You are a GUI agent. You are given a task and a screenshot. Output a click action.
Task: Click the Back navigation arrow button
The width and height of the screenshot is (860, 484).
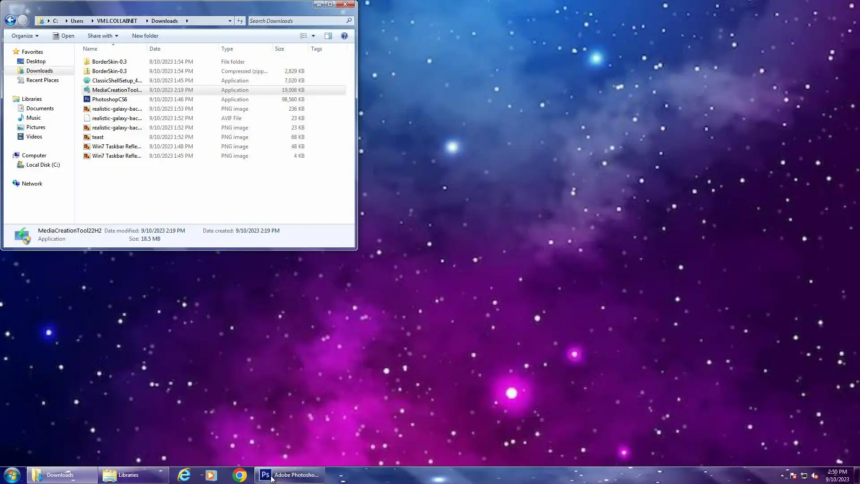click(x=10, y=20)
